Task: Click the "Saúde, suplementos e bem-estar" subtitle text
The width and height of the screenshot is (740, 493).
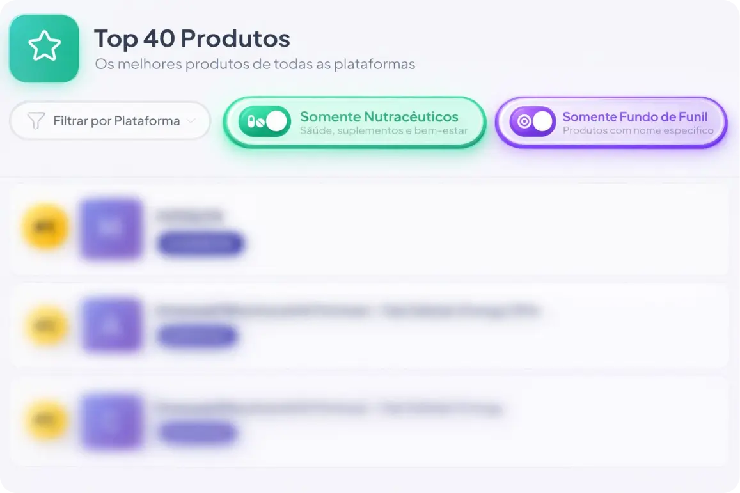Action: pos(384,131)
